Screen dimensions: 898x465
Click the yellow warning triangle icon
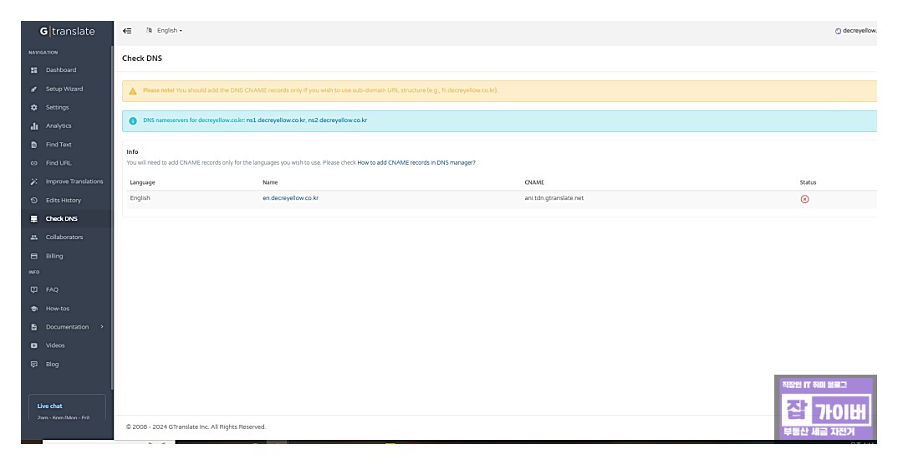133,91
